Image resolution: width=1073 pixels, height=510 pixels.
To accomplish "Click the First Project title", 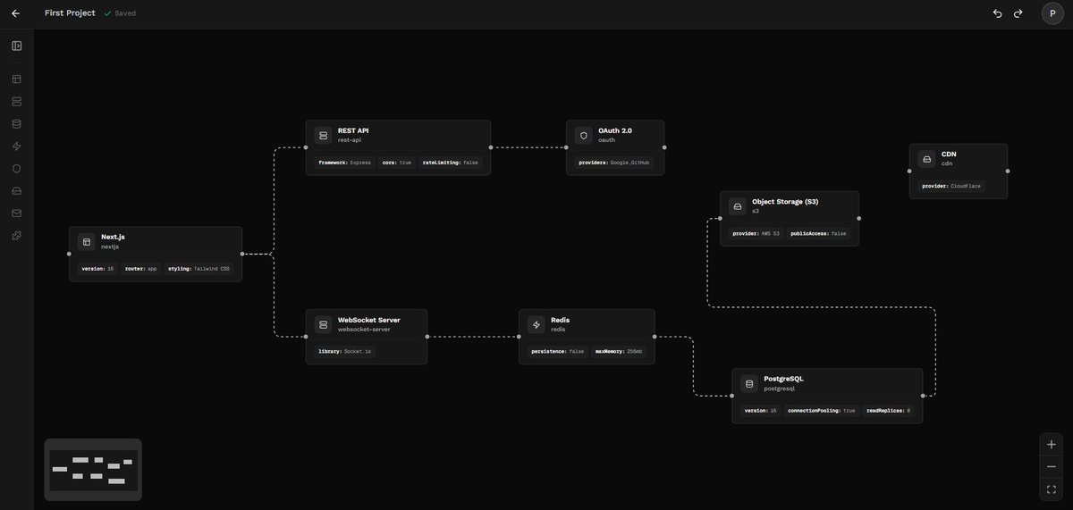I will pos(70,13).
